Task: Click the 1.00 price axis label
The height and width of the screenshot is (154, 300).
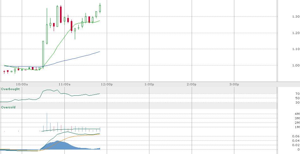Action: pos(296,66)
